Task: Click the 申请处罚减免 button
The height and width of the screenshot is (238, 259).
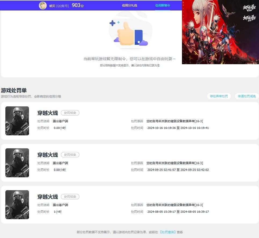Action: click(x=247, y=96)
